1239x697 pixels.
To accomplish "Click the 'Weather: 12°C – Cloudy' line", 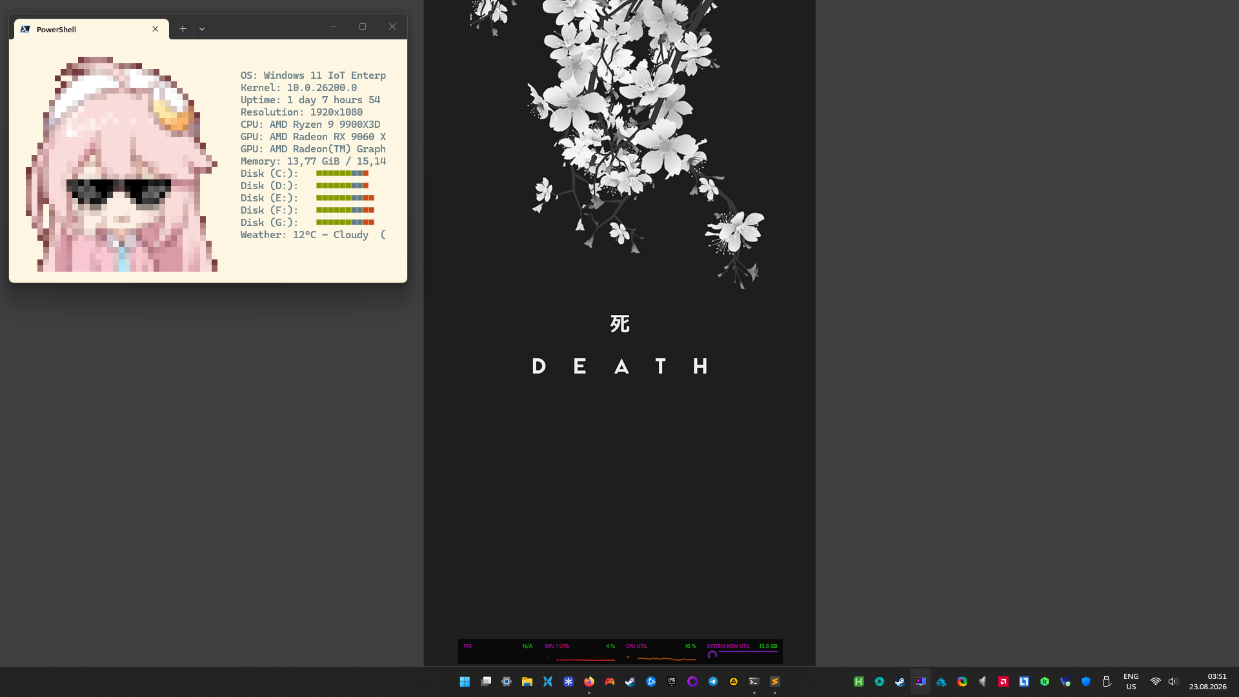I will click(314, 235).
